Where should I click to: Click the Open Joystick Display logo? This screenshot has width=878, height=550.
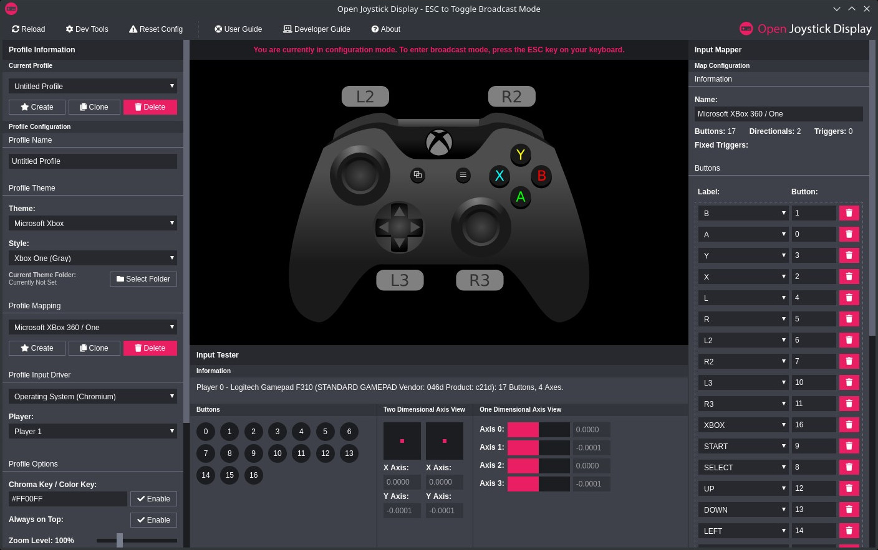(x=805, y=29)
